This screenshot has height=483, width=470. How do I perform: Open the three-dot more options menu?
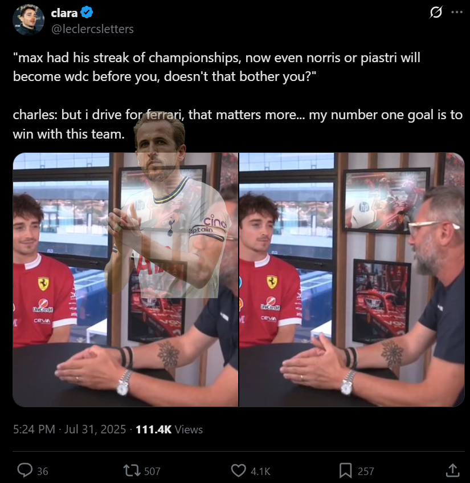pos(457,13)
